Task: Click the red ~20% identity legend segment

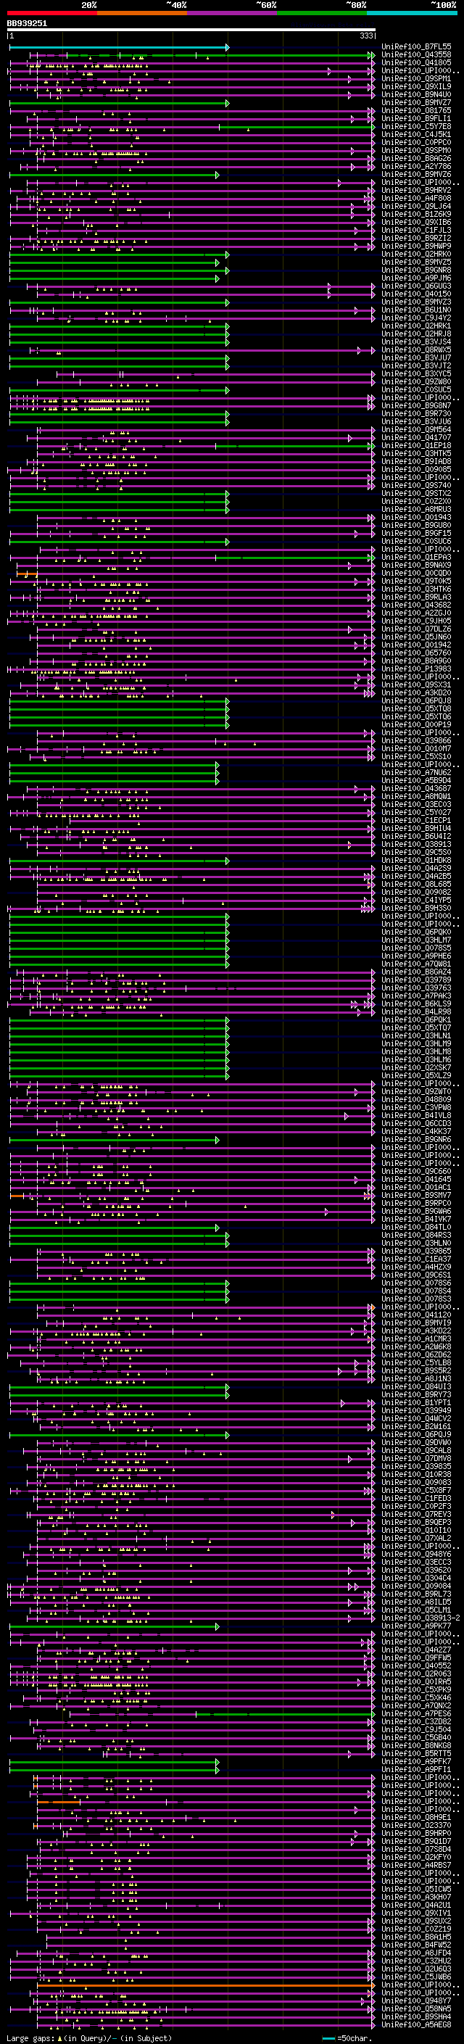Action: [51, 13]
